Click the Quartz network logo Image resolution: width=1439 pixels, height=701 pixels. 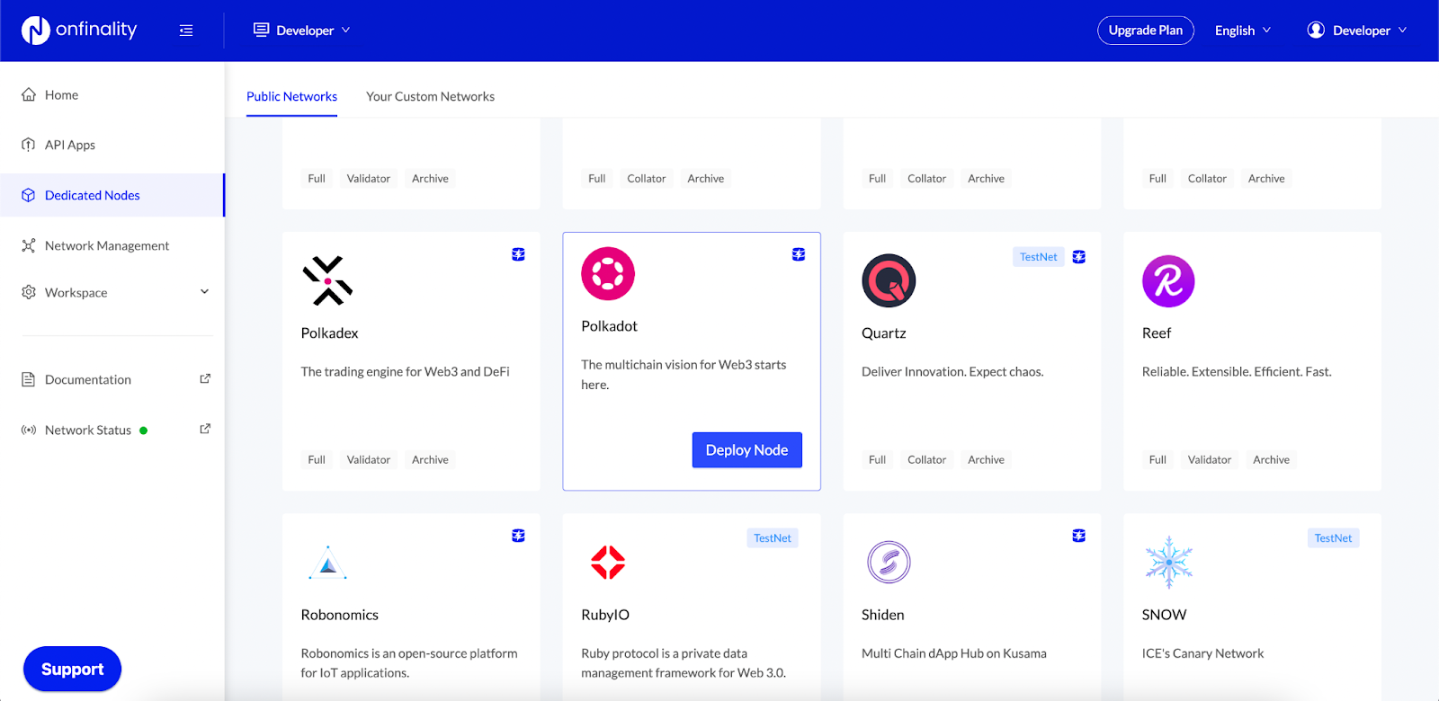click(889, 280)
